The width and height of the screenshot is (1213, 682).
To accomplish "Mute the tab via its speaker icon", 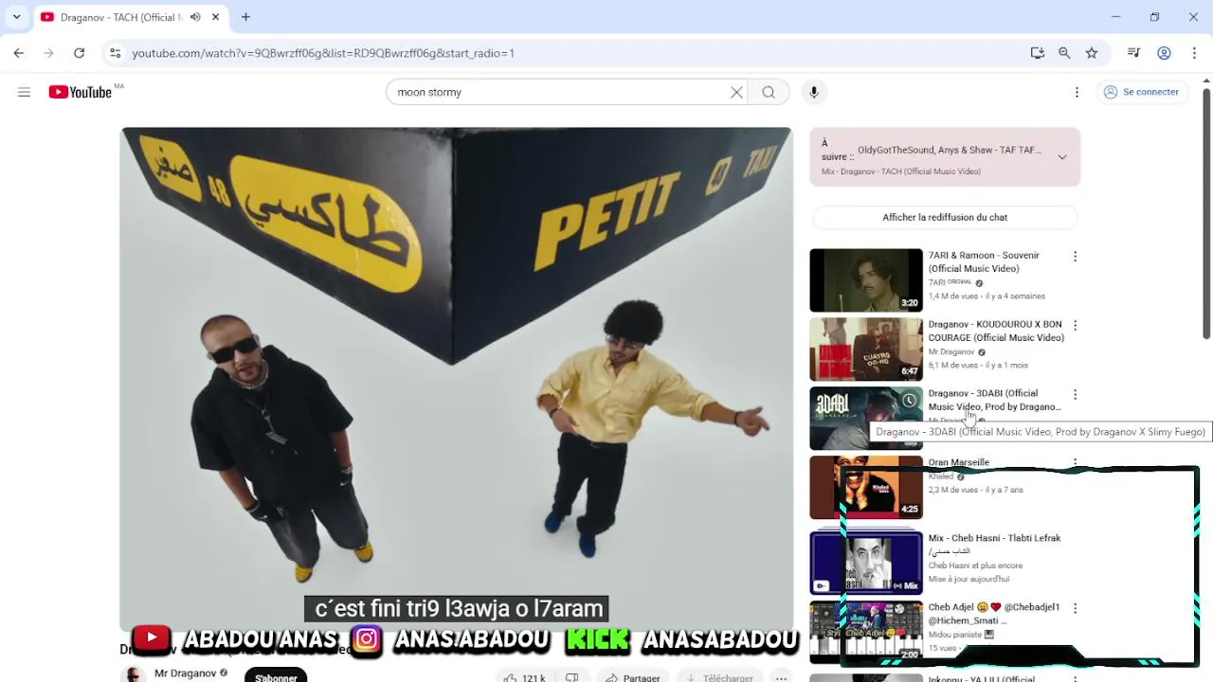I will tap(195, 17).
